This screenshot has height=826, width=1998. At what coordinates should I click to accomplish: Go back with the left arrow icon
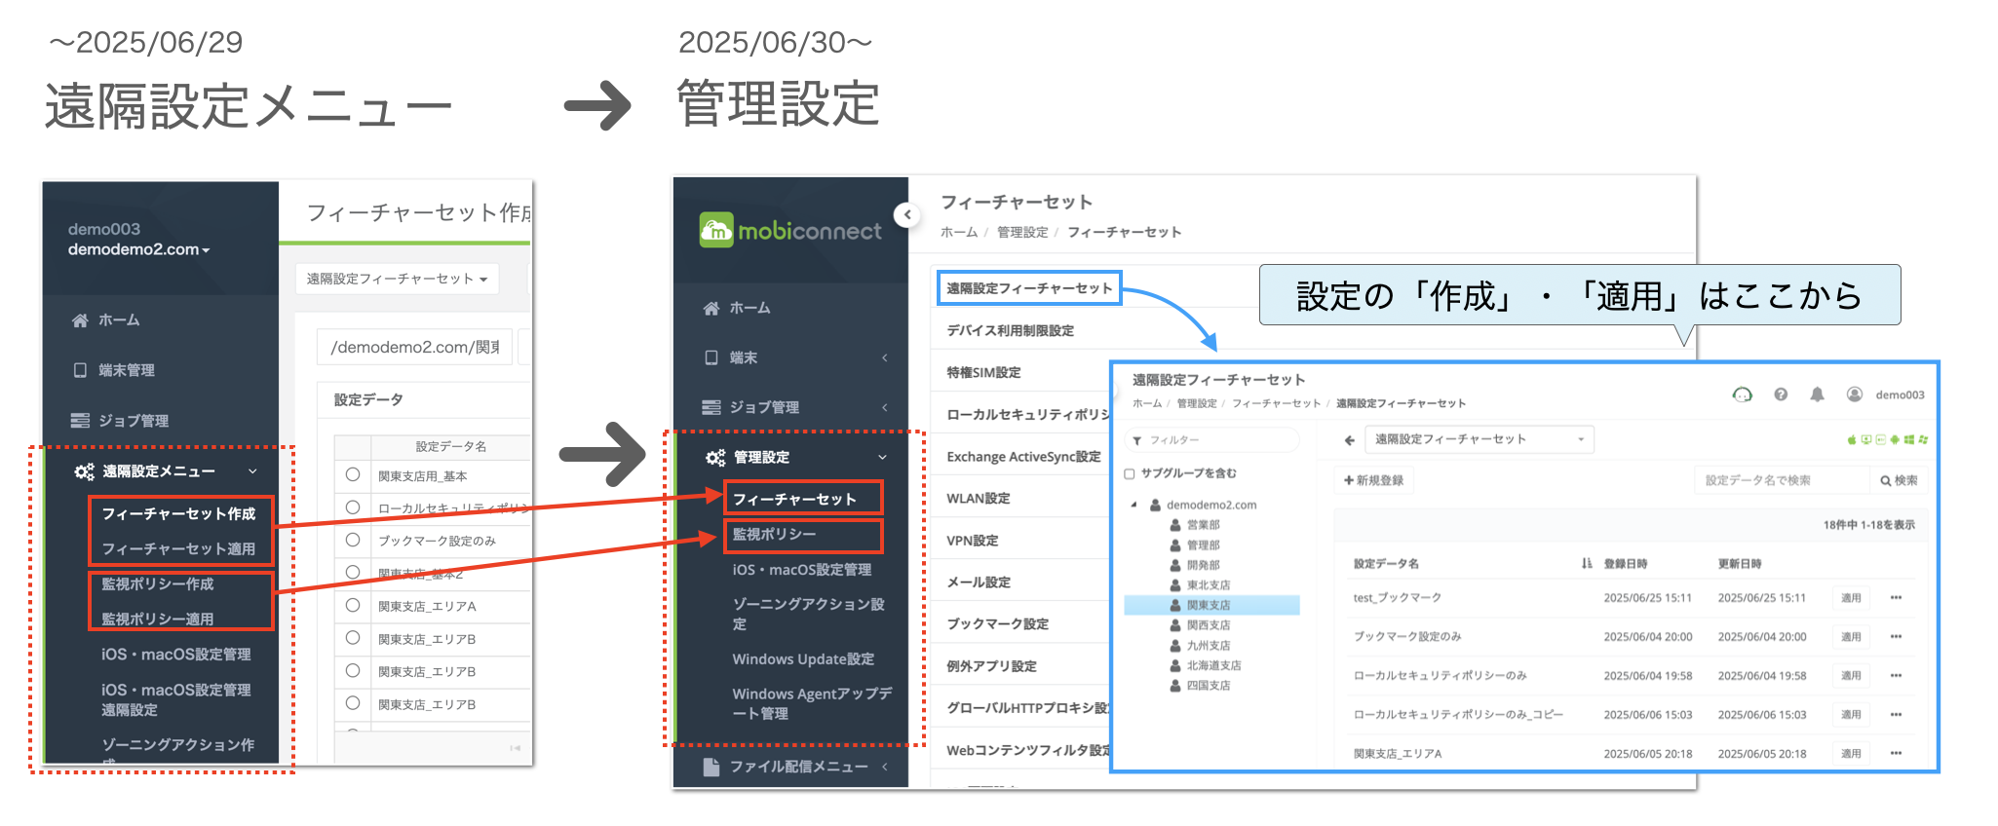click(x=1349, y=440)
